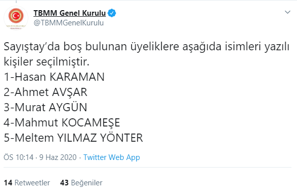Open the TBMM Genel Kurulu profile avatar
Viewport: 297px width, 194px height.
[x=16, y=18]
